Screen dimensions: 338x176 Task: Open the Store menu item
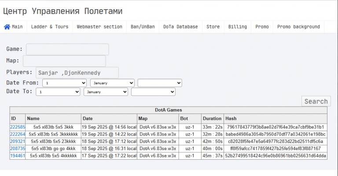213,27
